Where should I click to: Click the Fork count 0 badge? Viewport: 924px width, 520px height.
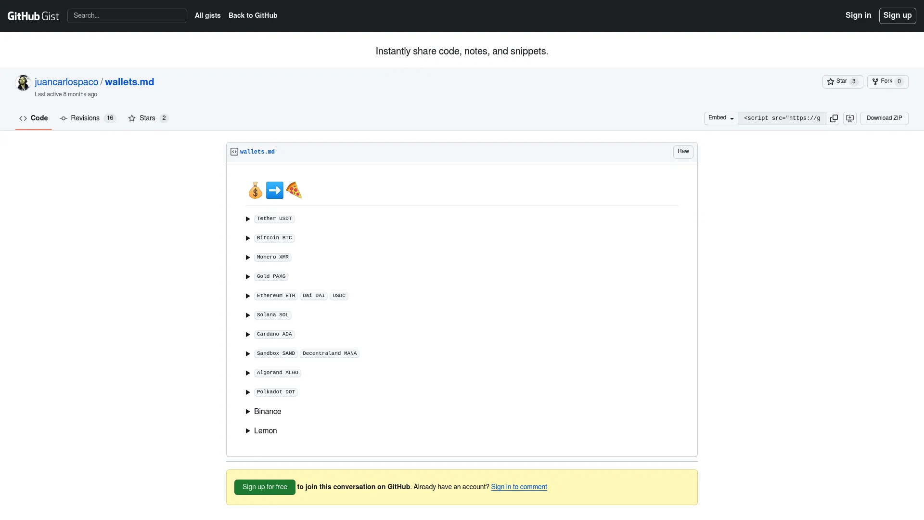point(899,81)
